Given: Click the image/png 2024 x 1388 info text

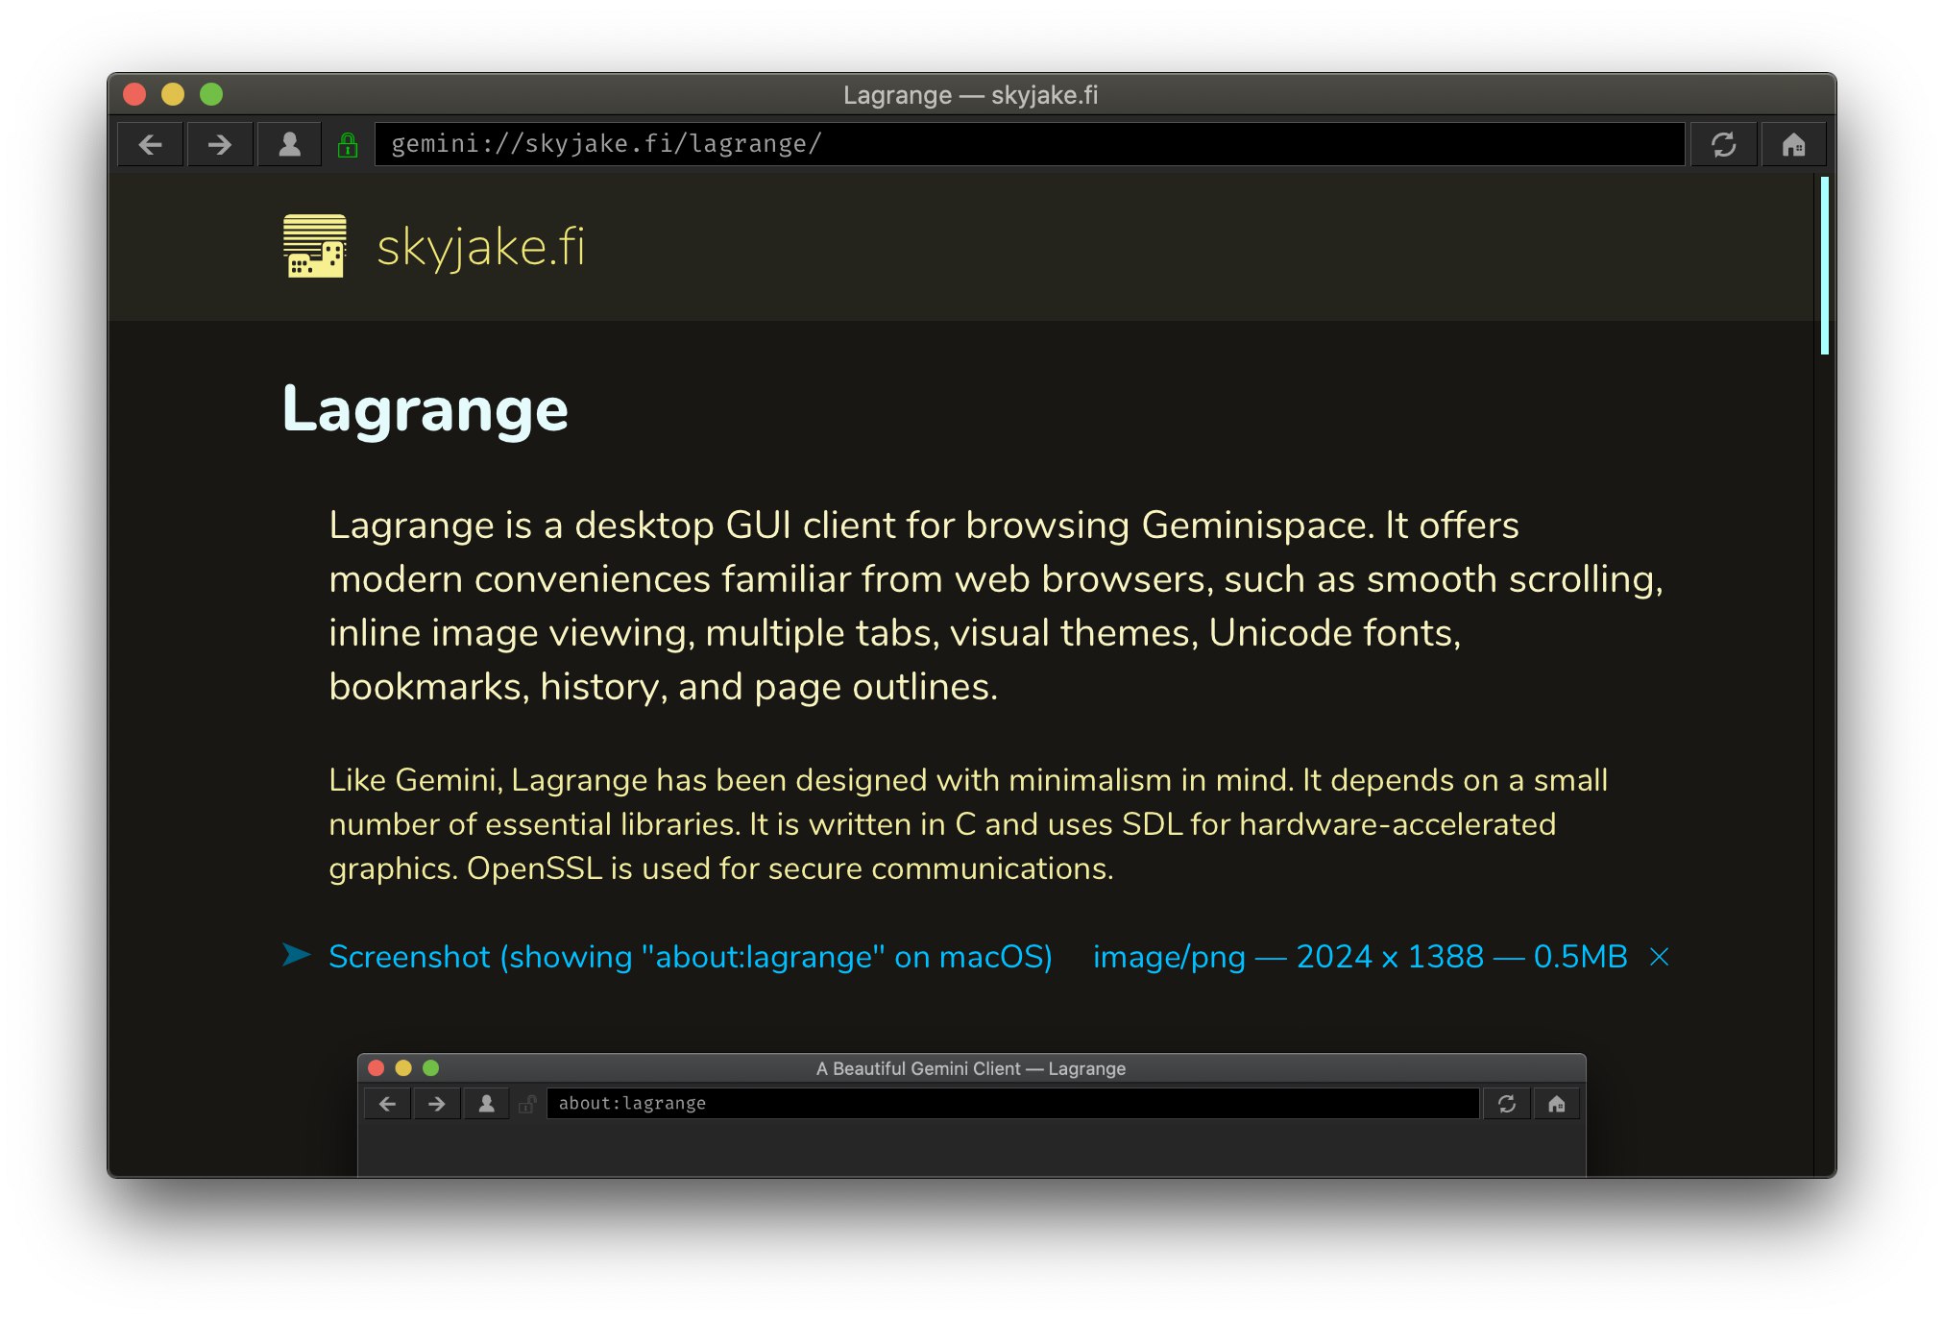Looking at the screenshot, I should coord(1359,957).
